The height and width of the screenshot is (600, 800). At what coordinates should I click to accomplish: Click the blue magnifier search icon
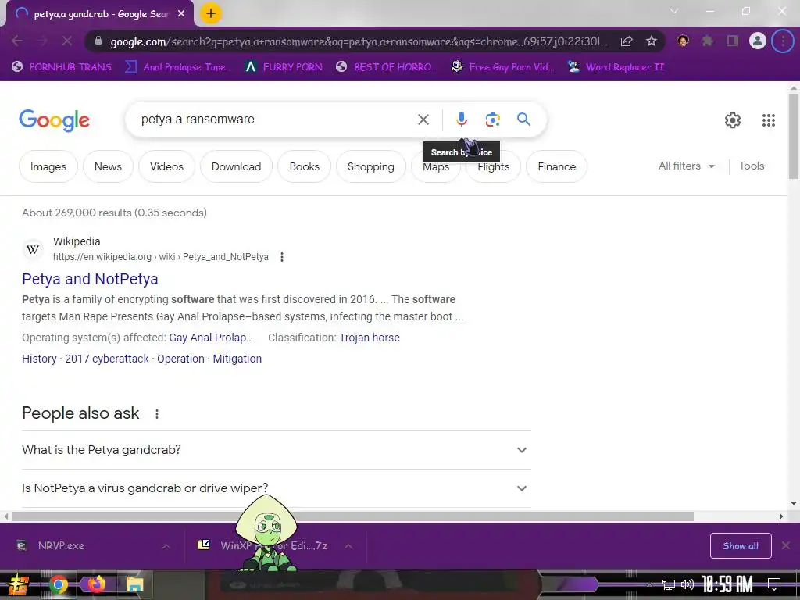point(523,120)
